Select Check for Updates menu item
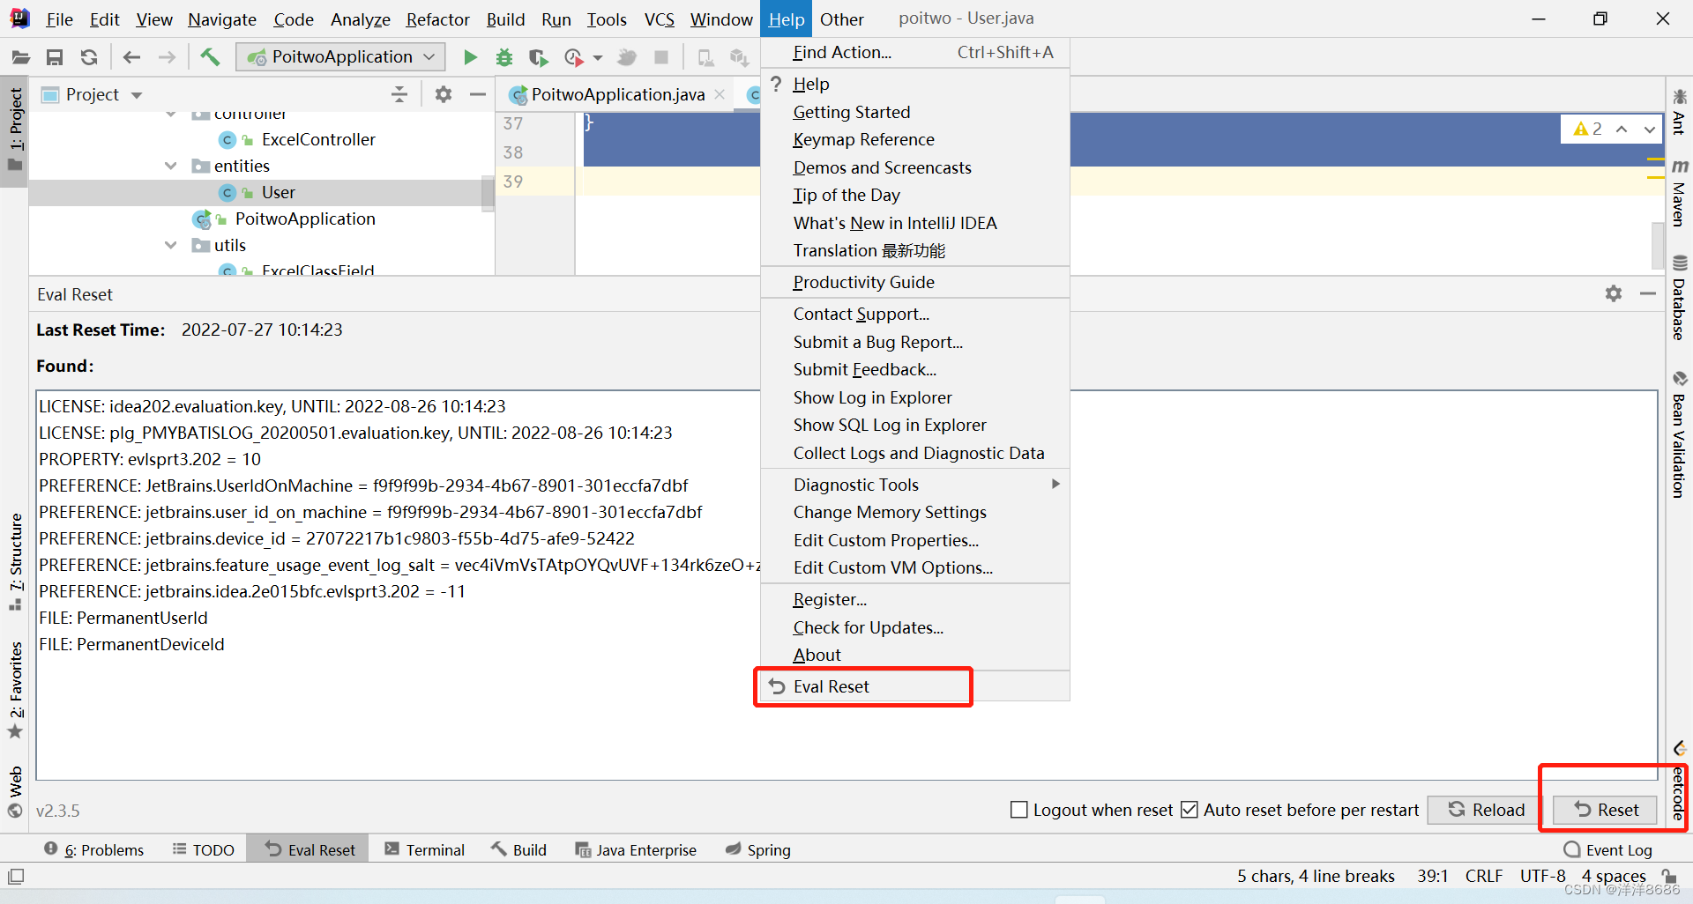Image resolution: width=1693 pixels, height=904 pixels. coord(915,627)
